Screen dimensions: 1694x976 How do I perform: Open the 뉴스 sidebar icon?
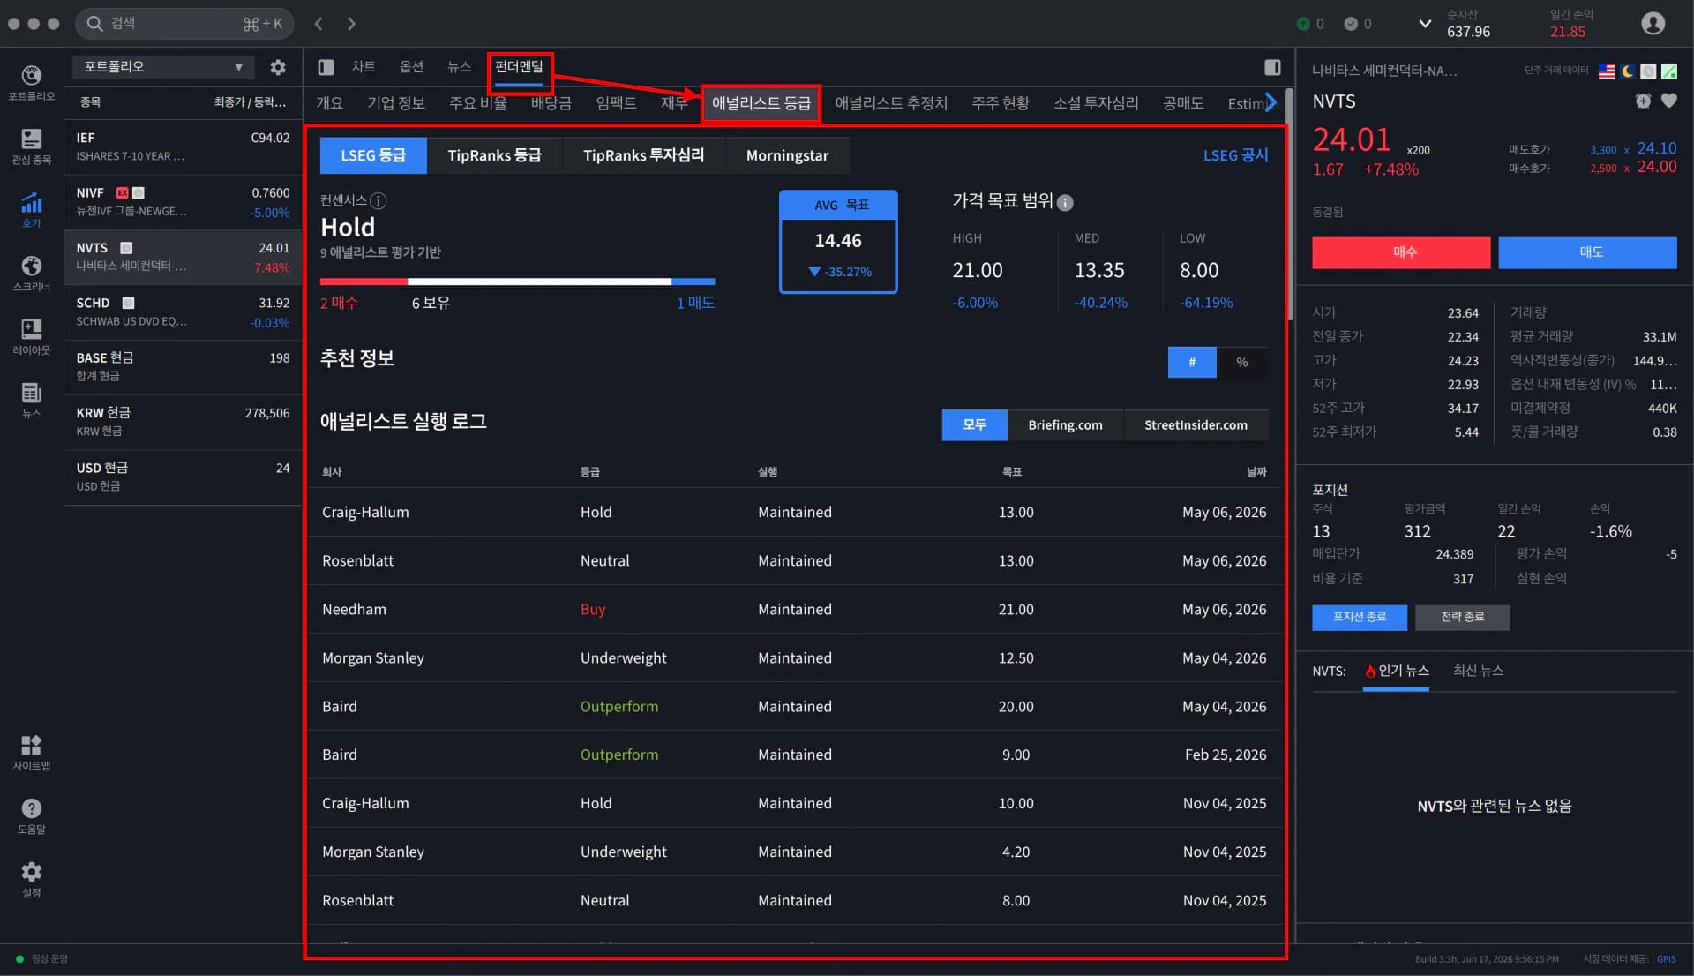pyautogui.click(x=32, y=401)
